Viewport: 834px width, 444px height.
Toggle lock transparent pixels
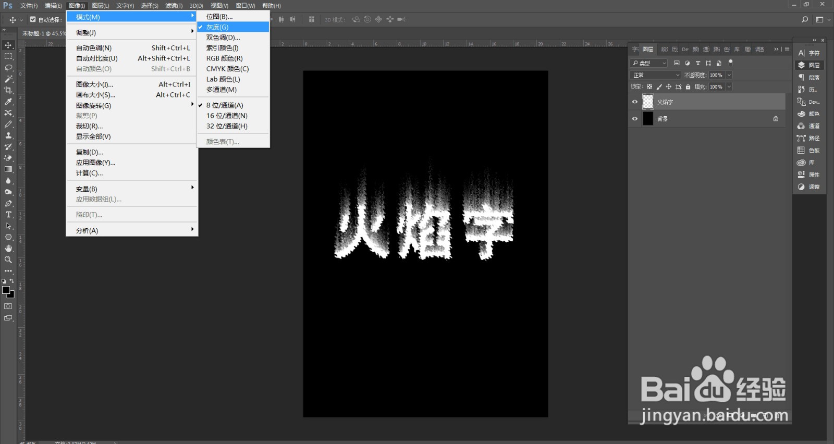click(649, 87)
